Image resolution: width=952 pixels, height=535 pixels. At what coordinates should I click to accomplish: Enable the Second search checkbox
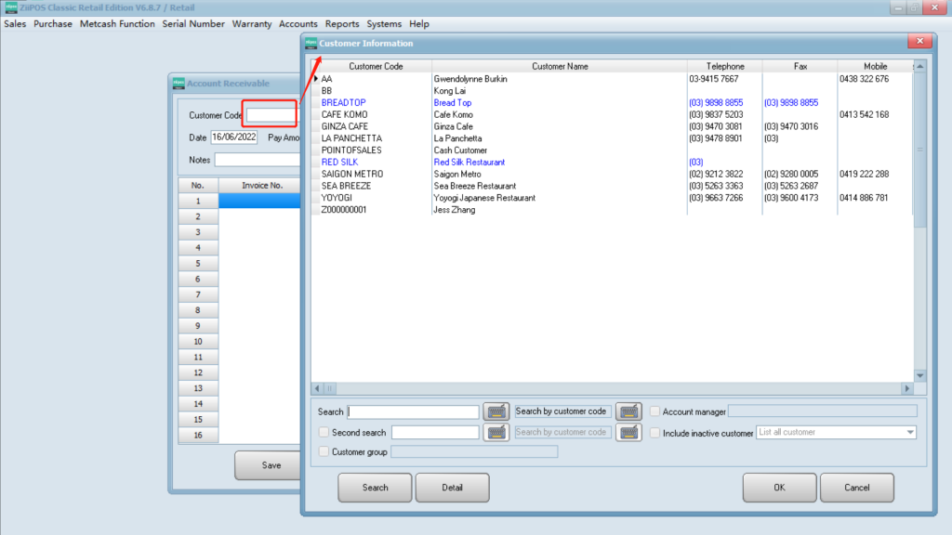pyautogui.click(x=324, y=432)
